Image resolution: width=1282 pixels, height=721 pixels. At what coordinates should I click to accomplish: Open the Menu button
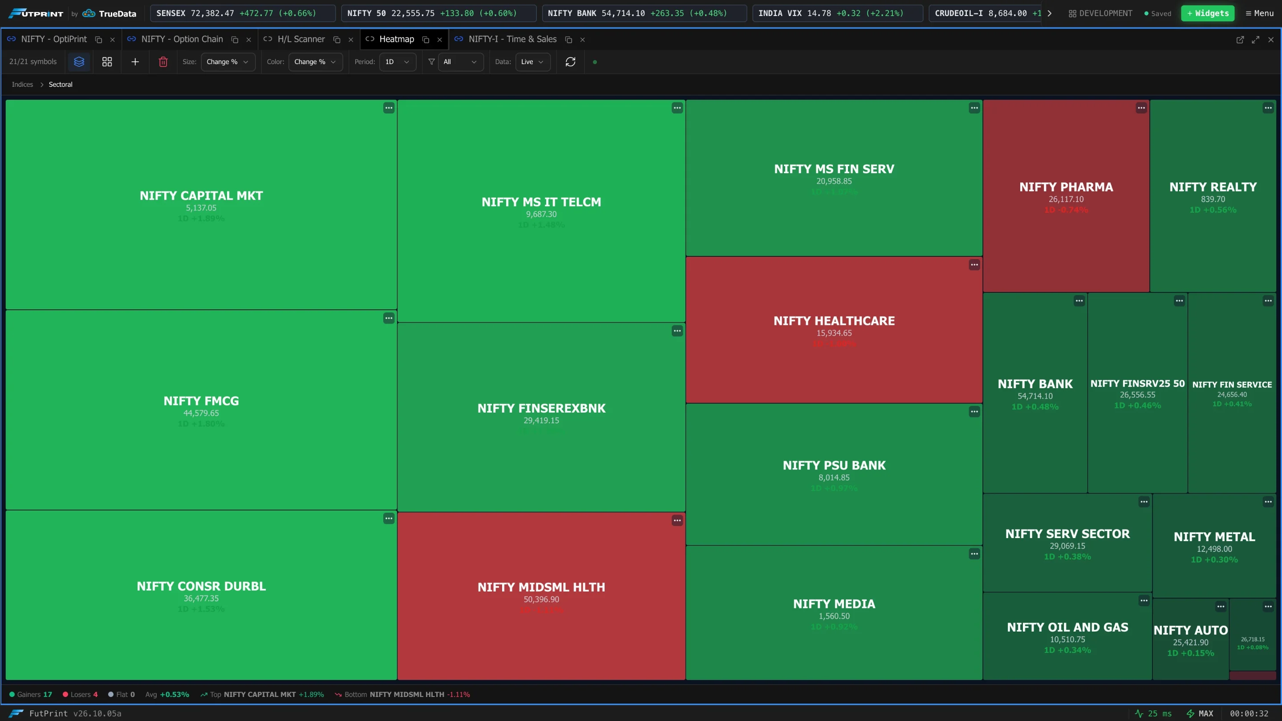[1260, 13]
